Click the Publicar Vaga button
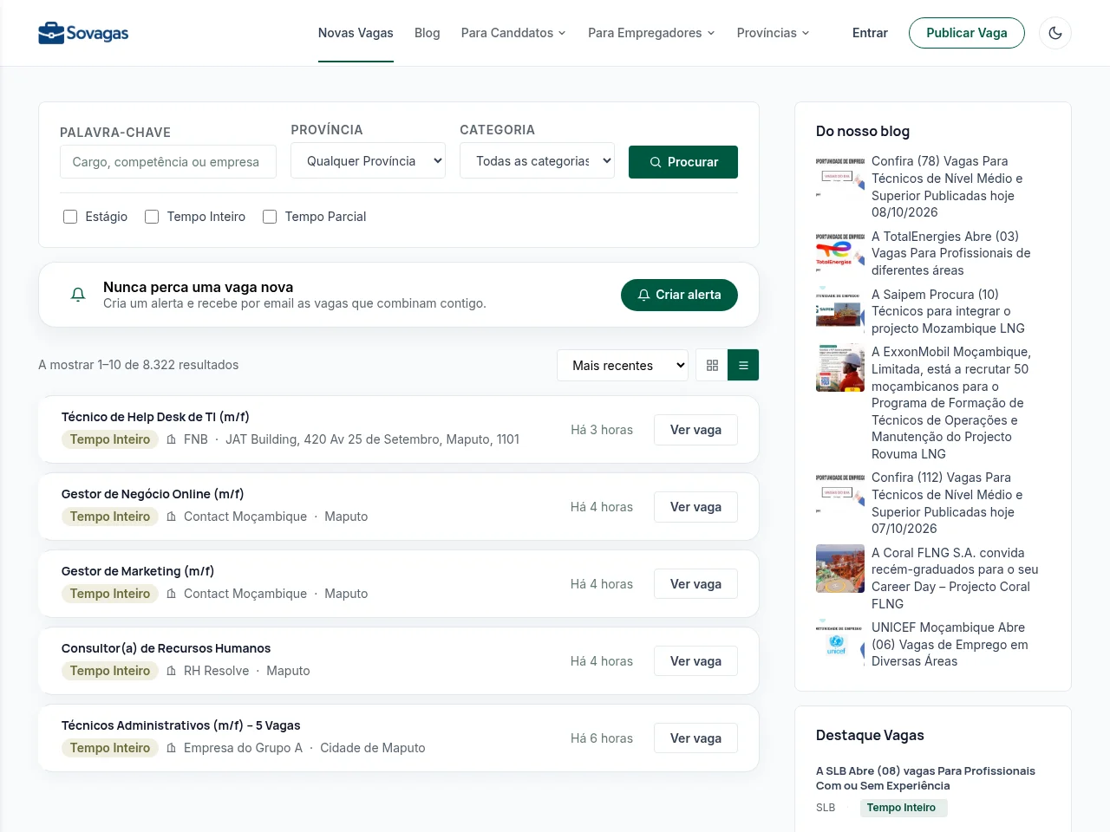1110x832 pixels. point(967,33)
